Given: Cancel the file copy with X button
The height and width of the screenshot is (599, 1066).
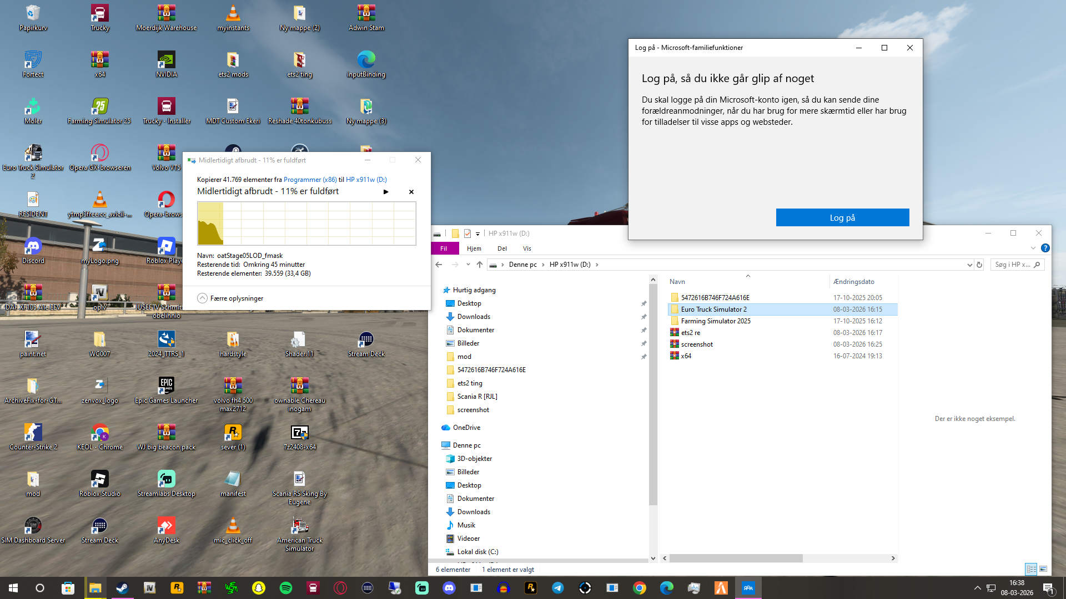Looking at the screenshot, I should 411,192.
